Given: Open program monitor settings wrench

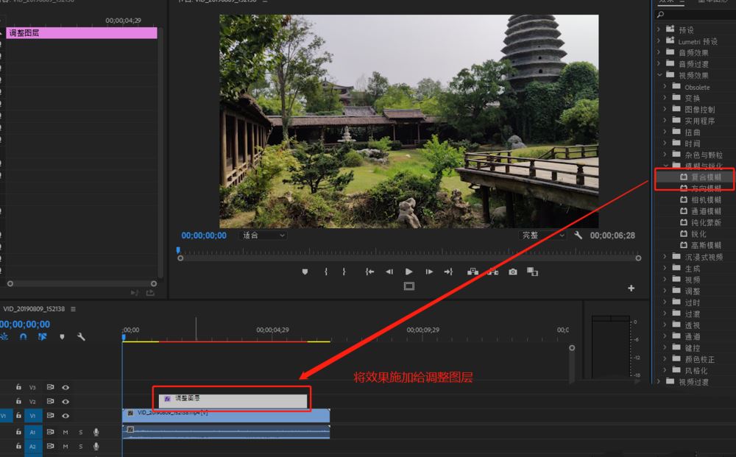Looking at the screenshot, I should click(x=578, y=235).
